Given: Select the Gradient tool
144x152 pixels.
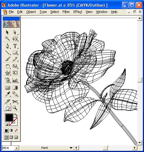Looking at the screenshot, I should click(x=15, y=88).
